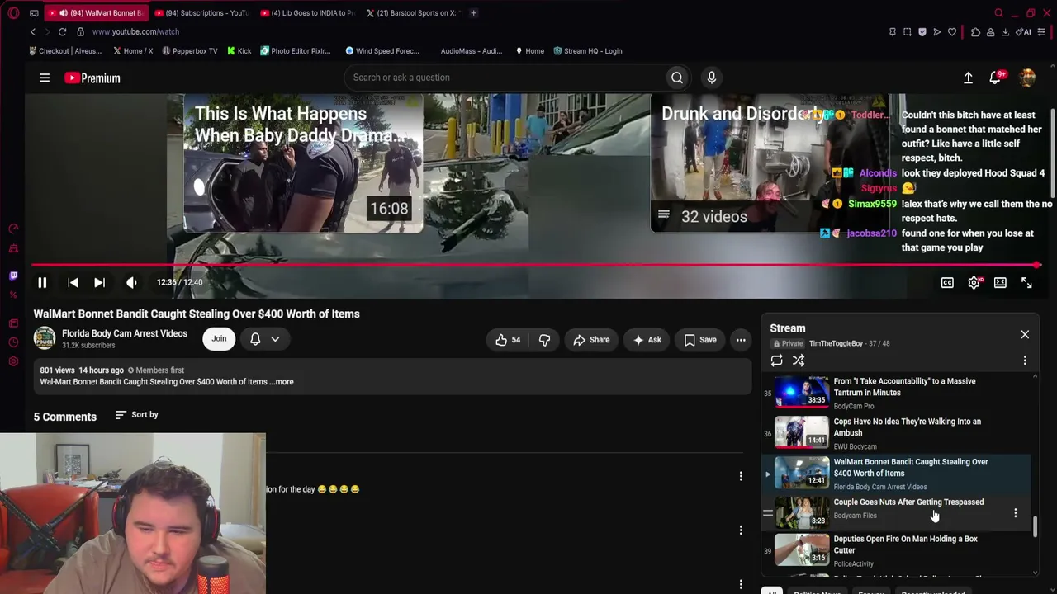Play 'Cops Have No Idea' playlist video

coord(896,432)
